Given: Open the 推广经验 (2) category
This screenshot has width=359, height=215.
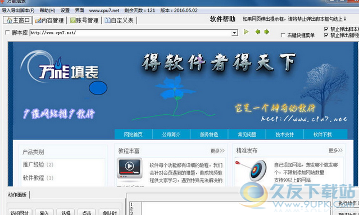Looking at the screenshot, I should (38, 164).
